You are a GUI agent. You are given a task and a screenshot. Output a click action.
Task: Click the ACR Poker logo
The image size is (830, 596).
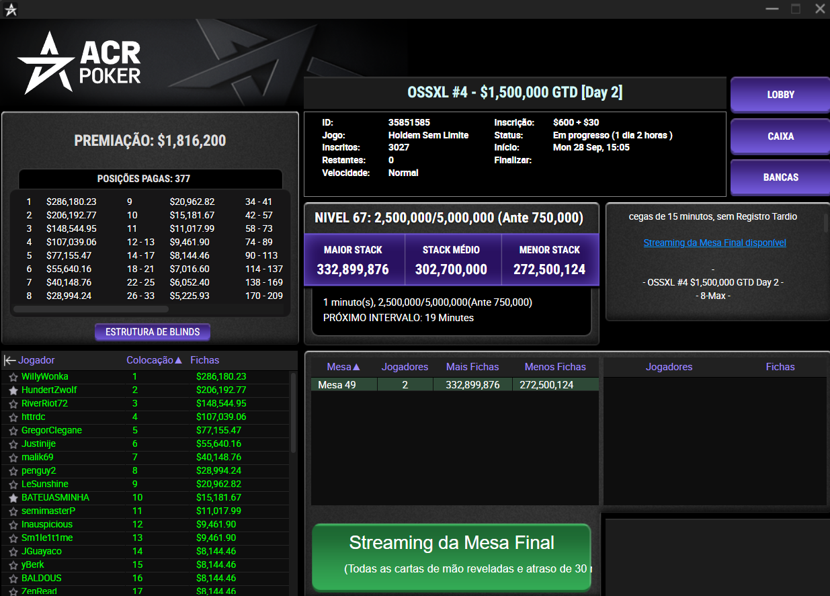(79, 62)
